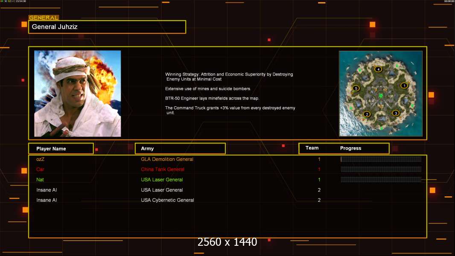The image size is (455, 256).
Task: Click Car loading progress bar
Action: click(381, 169)
